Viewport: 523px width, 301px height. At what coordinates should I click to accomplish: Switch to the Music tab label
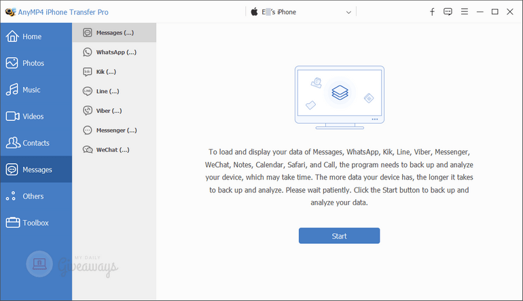(31, 90)
